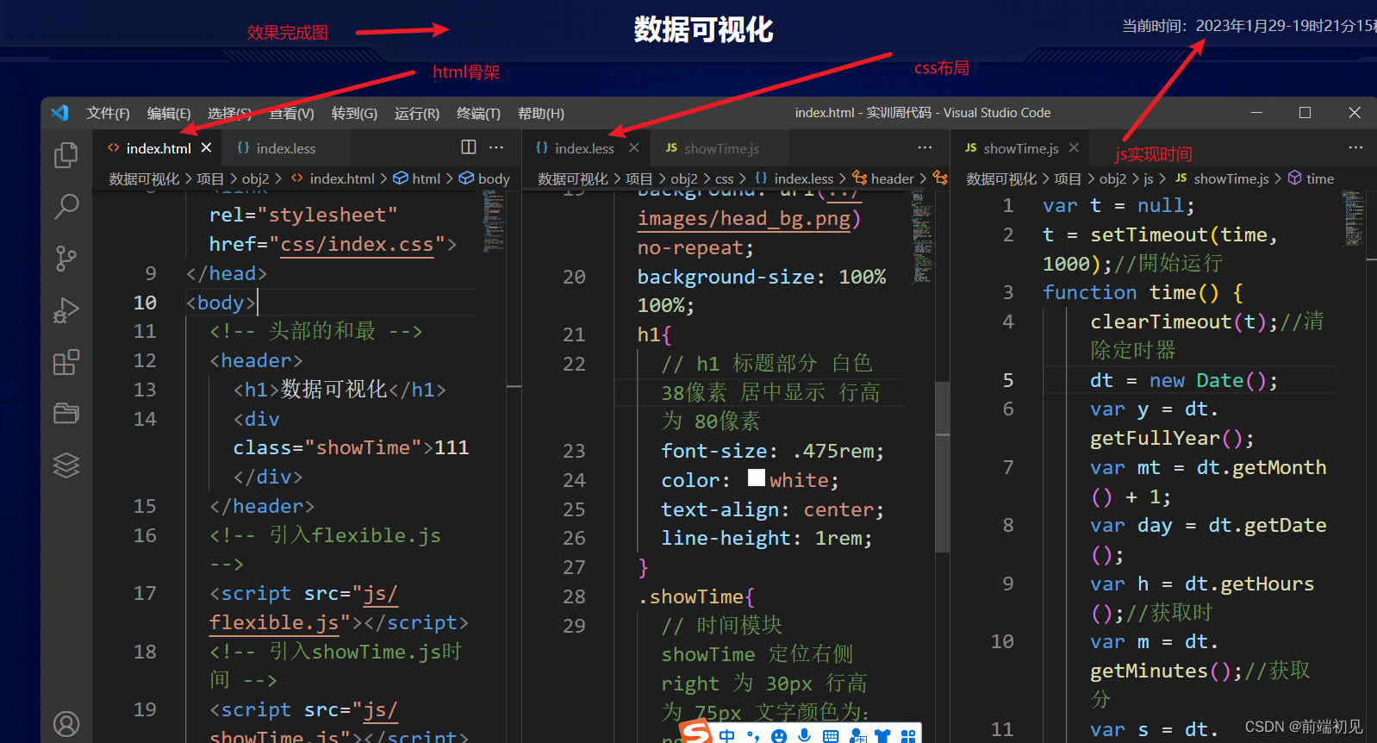Viewport: 1377px width, 743px height.
Task: Open the Explorer view in activity bar
Action: pos(66,155)
